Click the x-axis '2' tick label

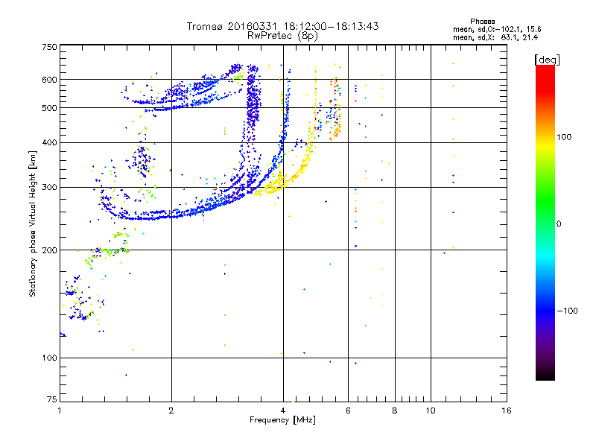pyautogui.click(x=171, y=410)
